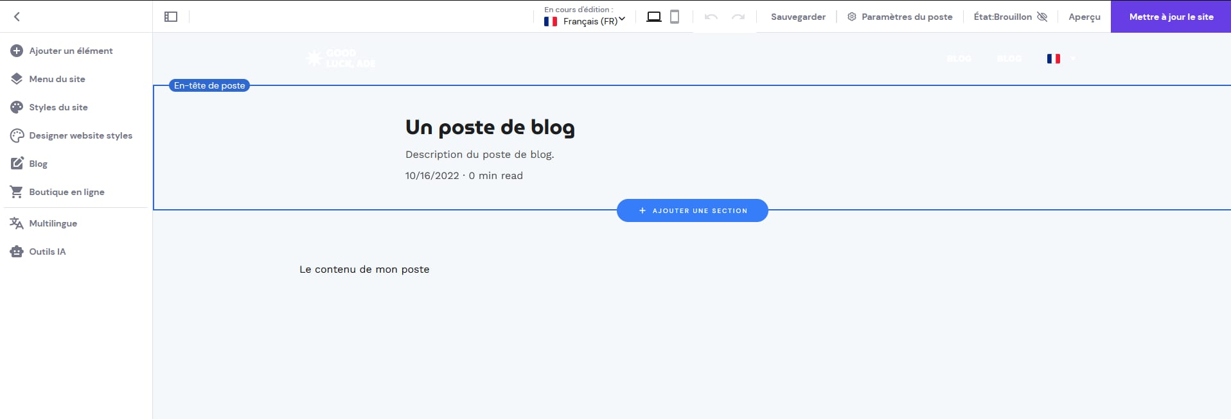Open the Blog sidebar item

[38, 164]
